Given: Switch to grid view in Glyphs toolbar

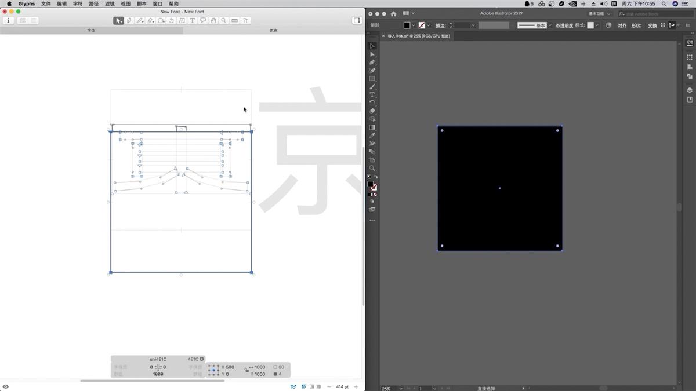Looking at the screenshot, I should click(x=23, y=21).
